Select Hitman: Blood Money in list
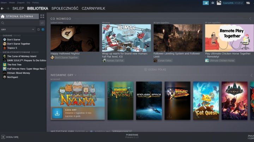 click(x=19, y=73)
